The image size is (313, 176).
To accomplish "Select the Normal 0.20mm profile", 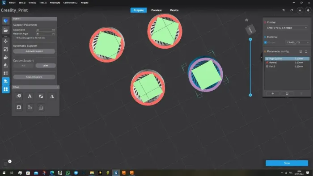I will click(287, 63).
